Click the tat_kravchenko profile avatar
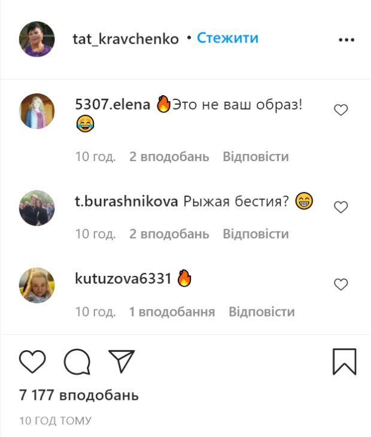The image size is (371, 437). (37, 39)
